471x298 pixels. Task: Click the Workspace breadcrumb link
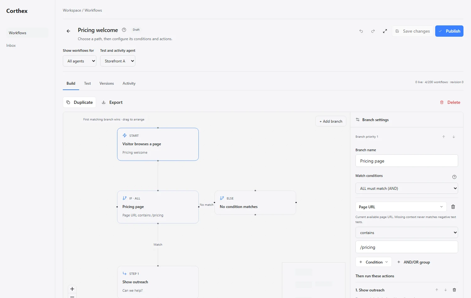72,10
